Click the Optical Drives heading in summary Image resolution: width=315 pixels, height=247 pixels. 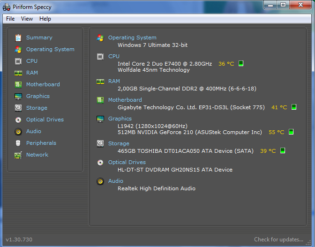[x=127, y=162]
